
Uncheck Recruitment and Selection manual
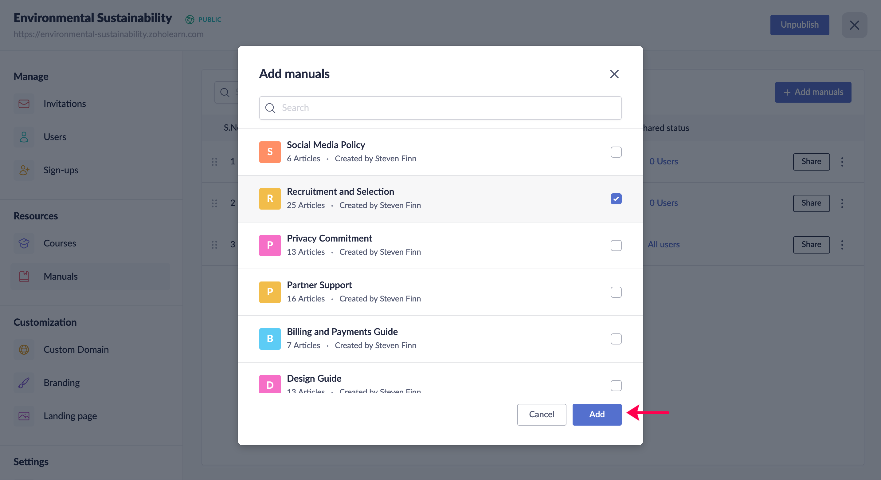(x=616, y=199)
